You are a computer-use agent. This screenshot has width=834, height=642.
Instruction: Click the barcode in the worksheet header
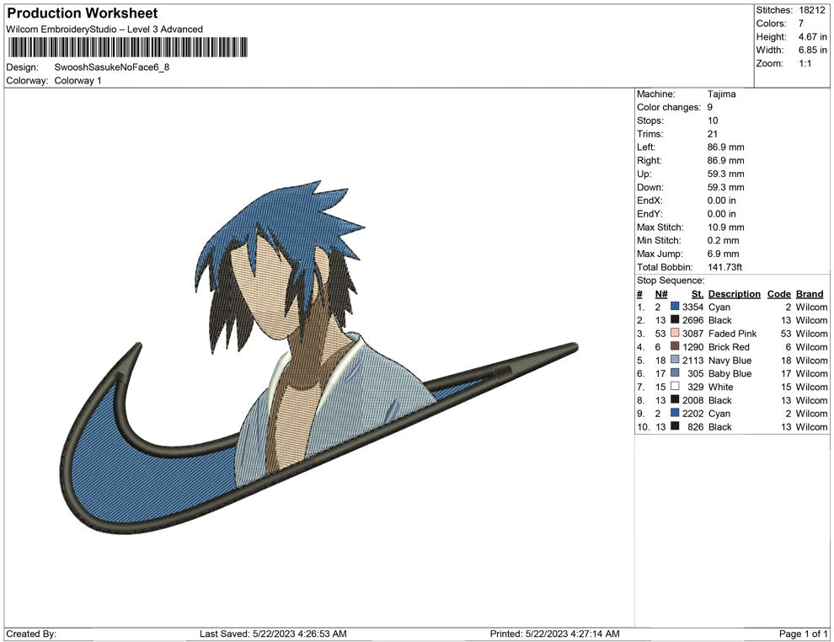pos(128,47)
